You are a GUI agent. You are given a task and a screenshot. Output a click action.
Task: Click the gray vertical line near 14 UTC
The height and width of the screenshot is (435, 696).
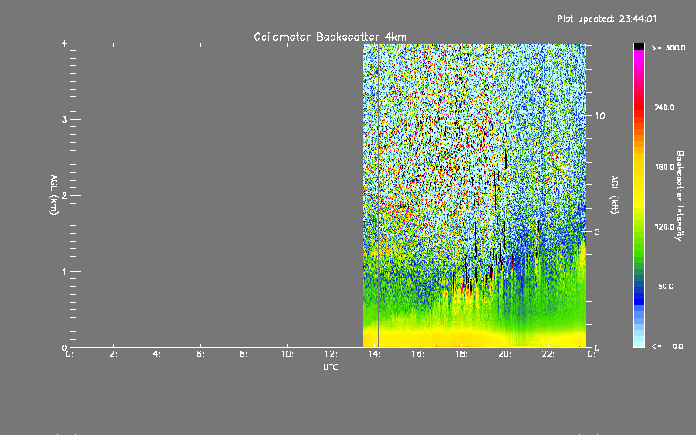click(378, 195)
